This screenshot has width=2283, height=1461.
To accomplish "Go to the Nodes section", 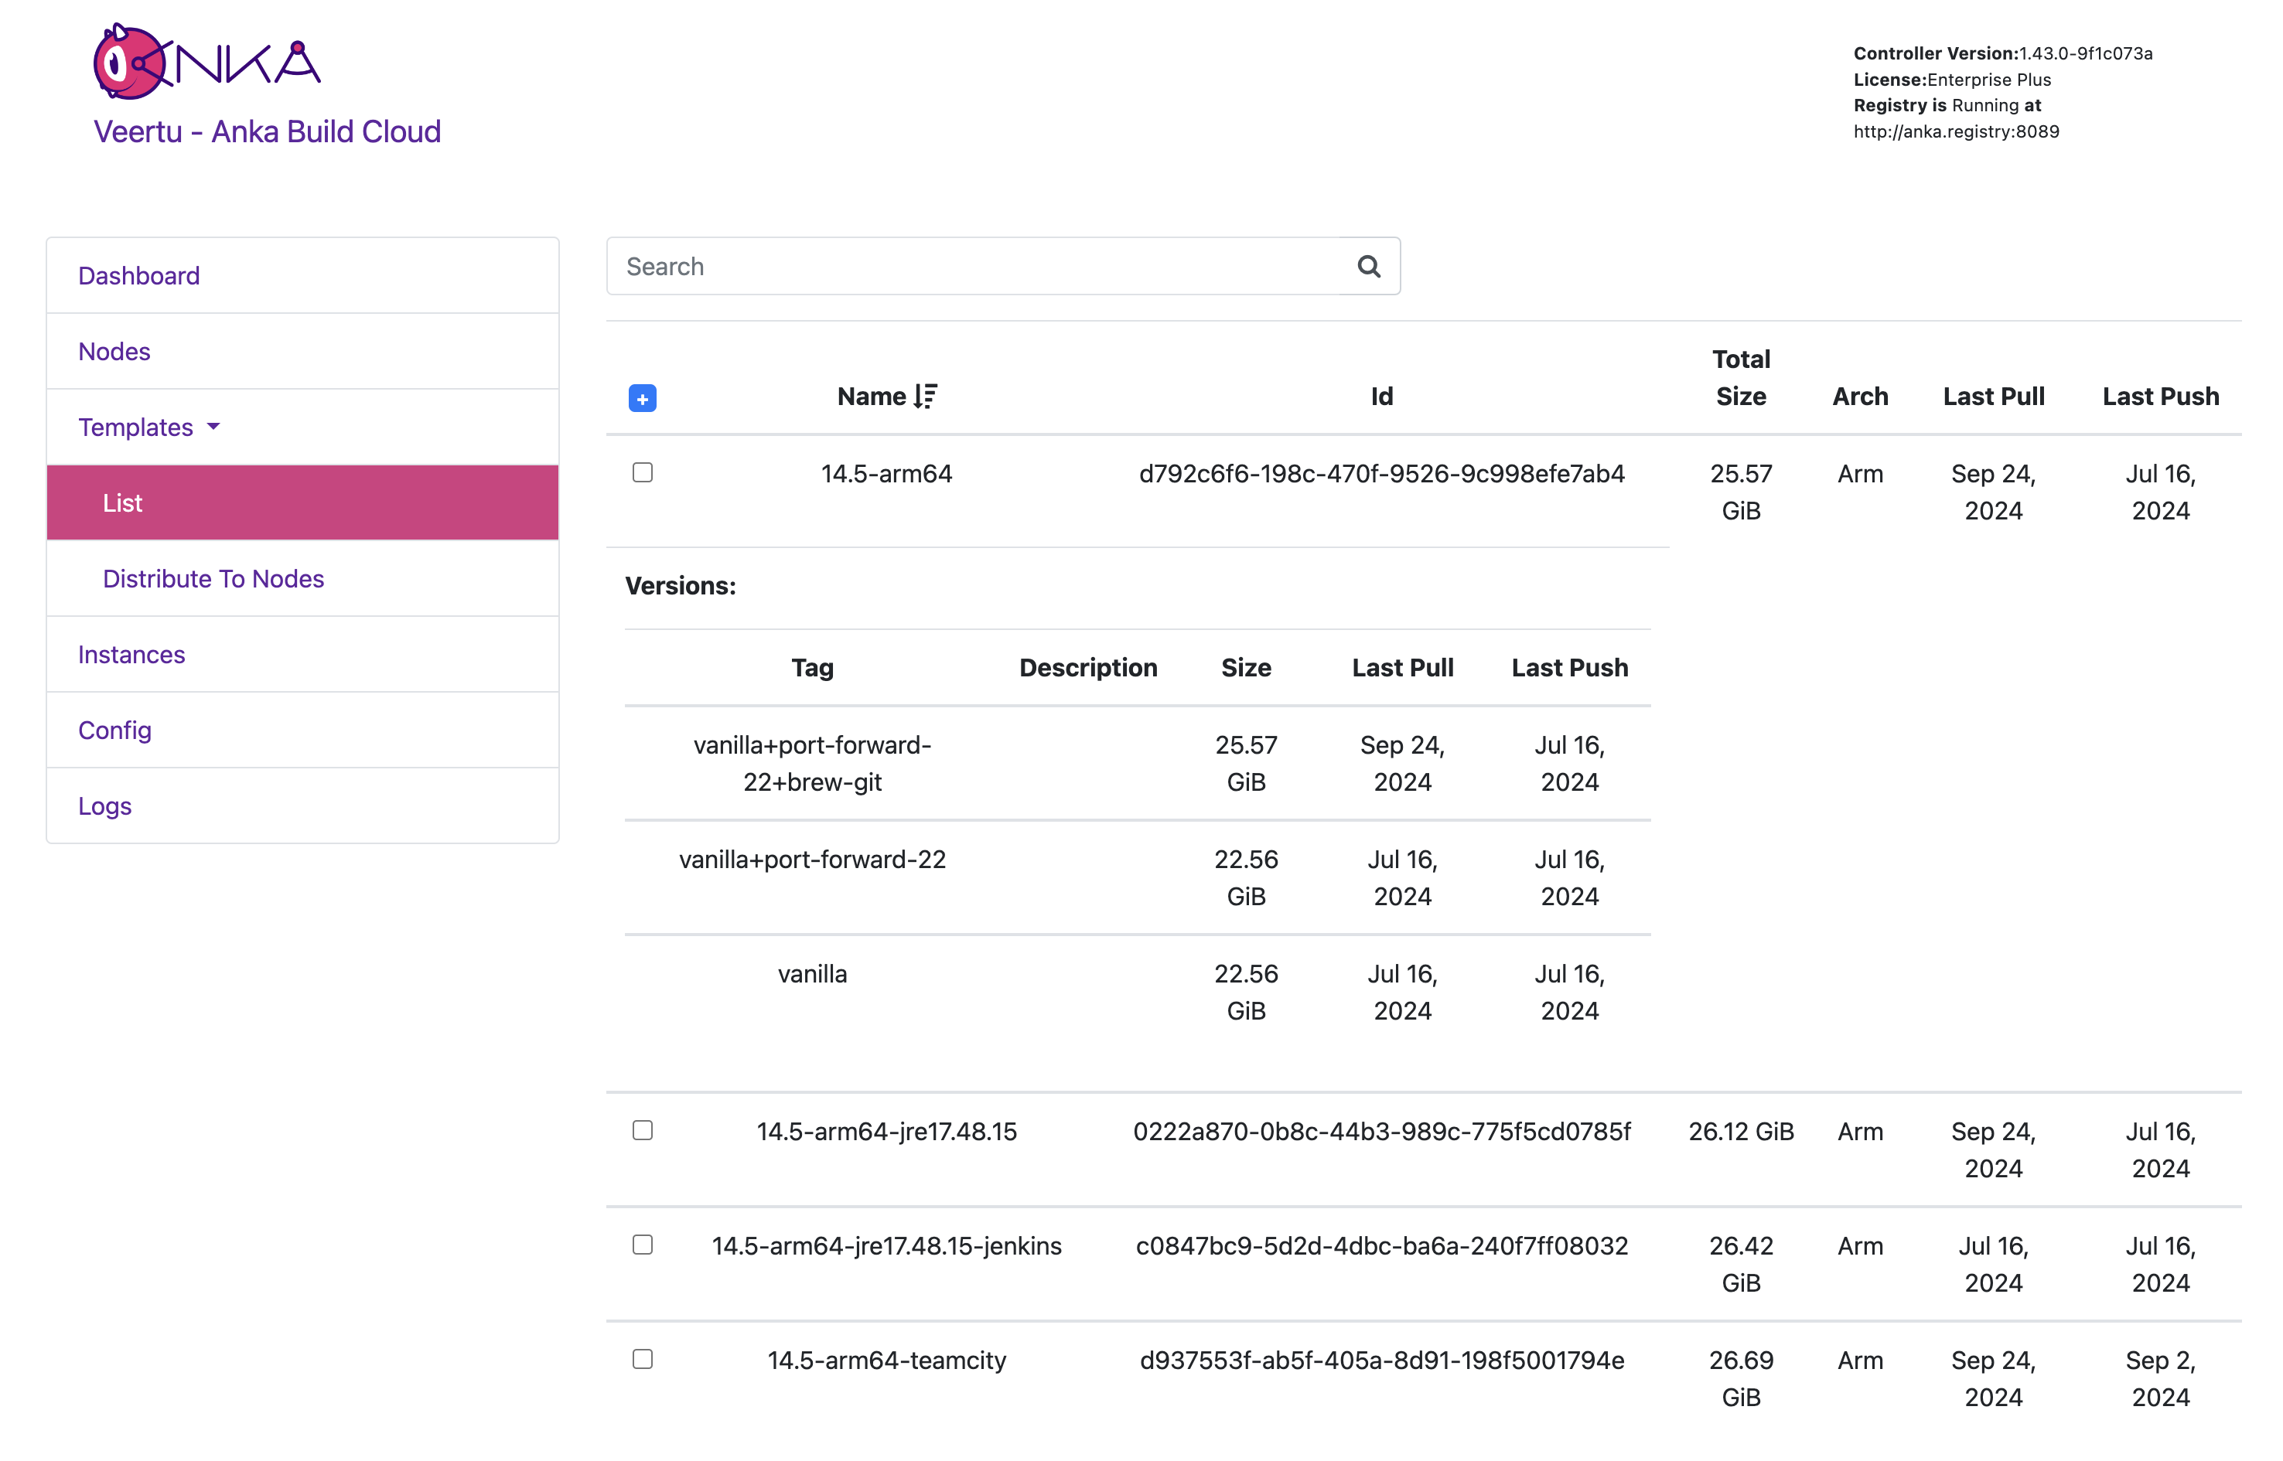I will (x=114, y=351).
